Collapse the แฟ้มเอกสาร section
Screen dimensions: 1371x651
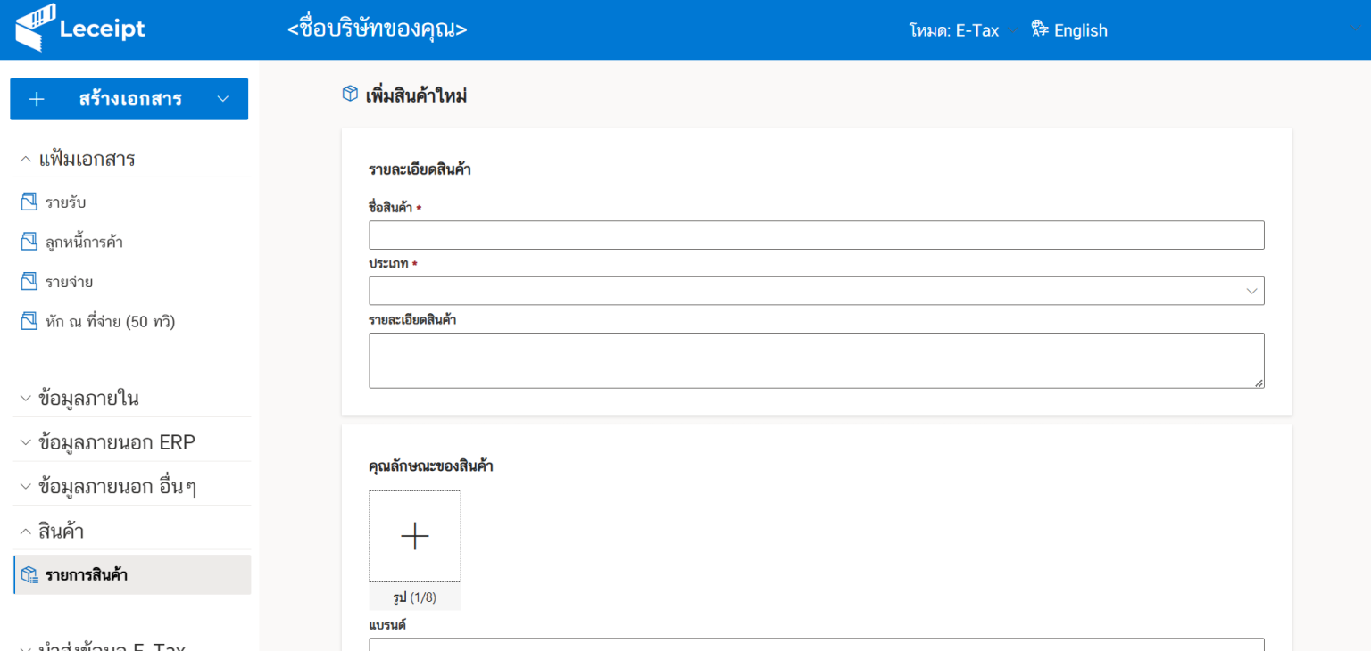coord(25,160)
